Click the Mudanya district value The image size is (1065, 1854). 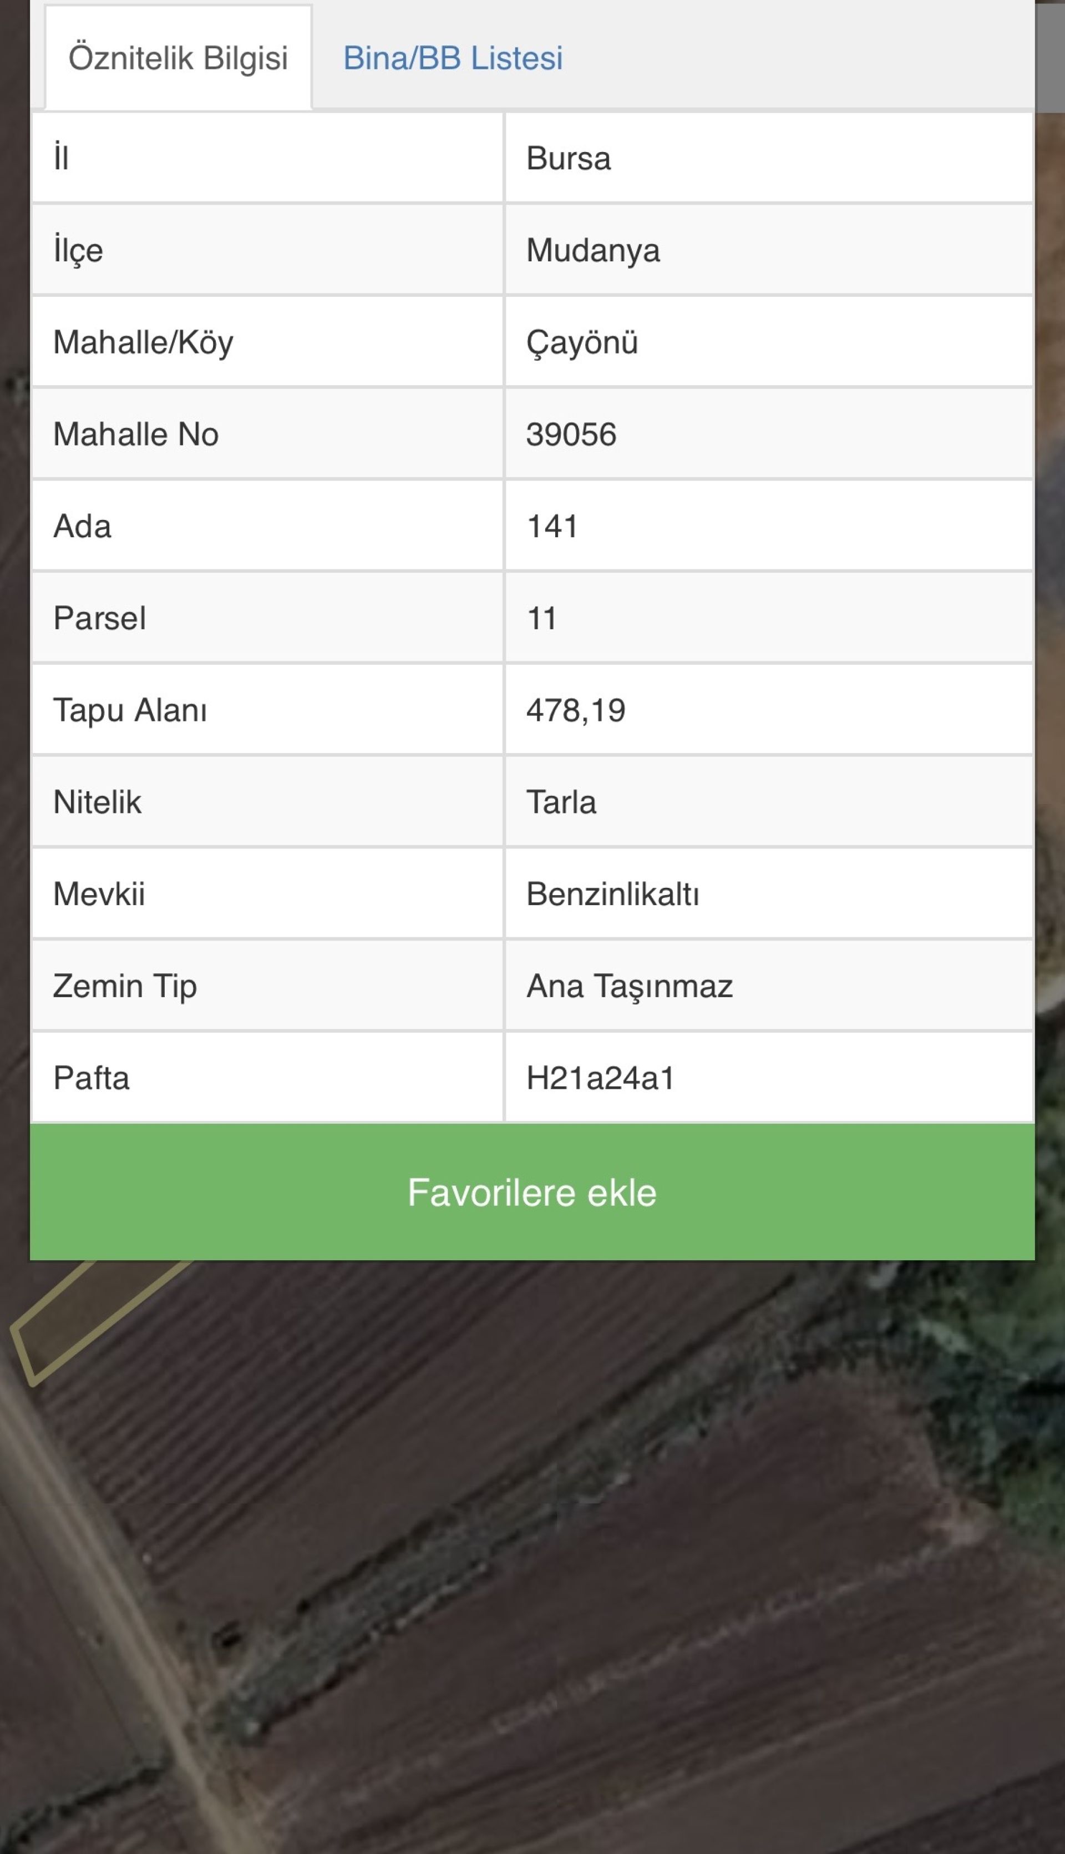click(592, 250)
